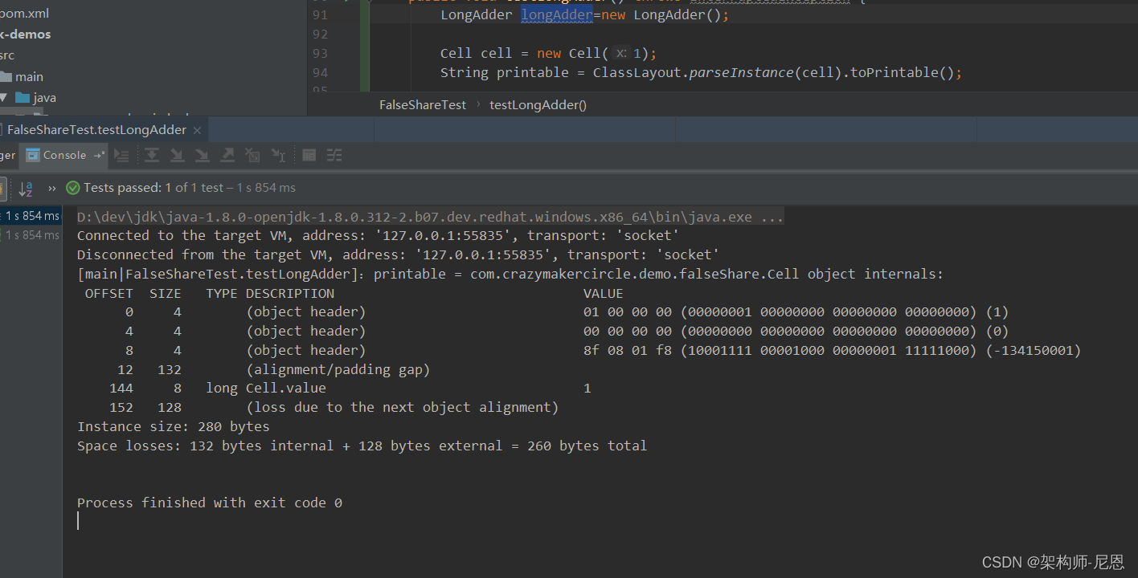1138x578 pixels.
Task: Click the 'long Cell.value' row in the console
Action: coord(350,388)
